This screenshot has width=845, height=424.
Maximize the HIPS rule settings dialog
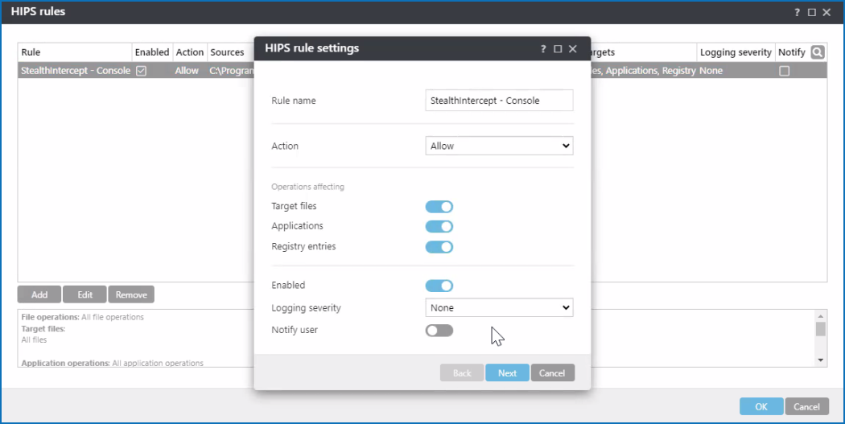(x=558, y=49)
